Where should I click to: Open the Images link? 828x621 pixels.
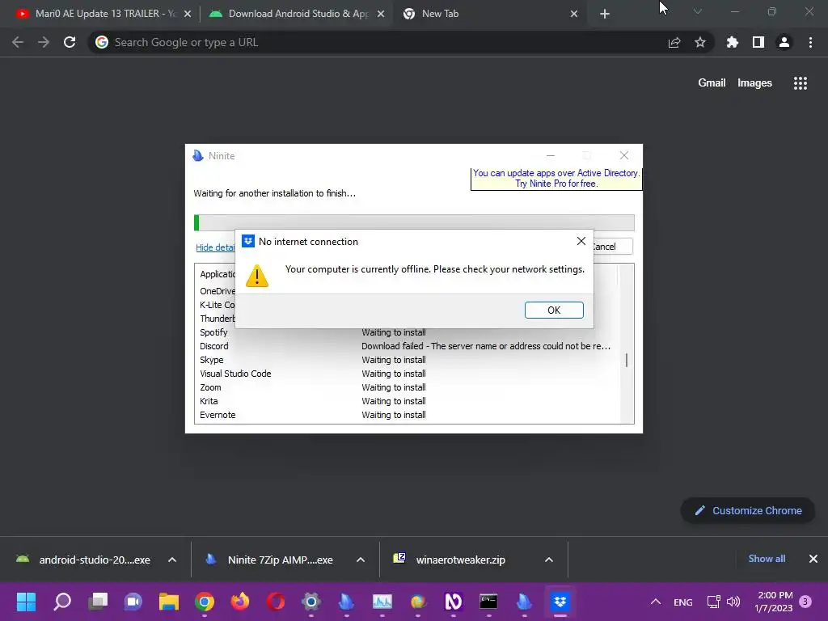[x=754, y=83]
